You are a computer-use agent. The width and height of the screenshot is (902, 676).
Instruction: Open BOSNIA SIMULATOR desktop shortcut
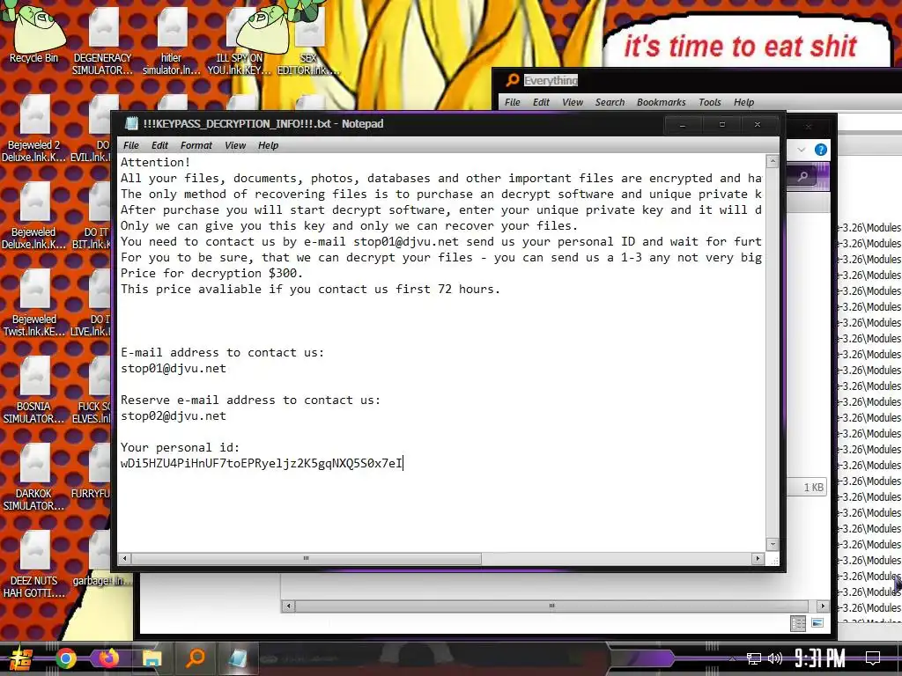point(34,391)
